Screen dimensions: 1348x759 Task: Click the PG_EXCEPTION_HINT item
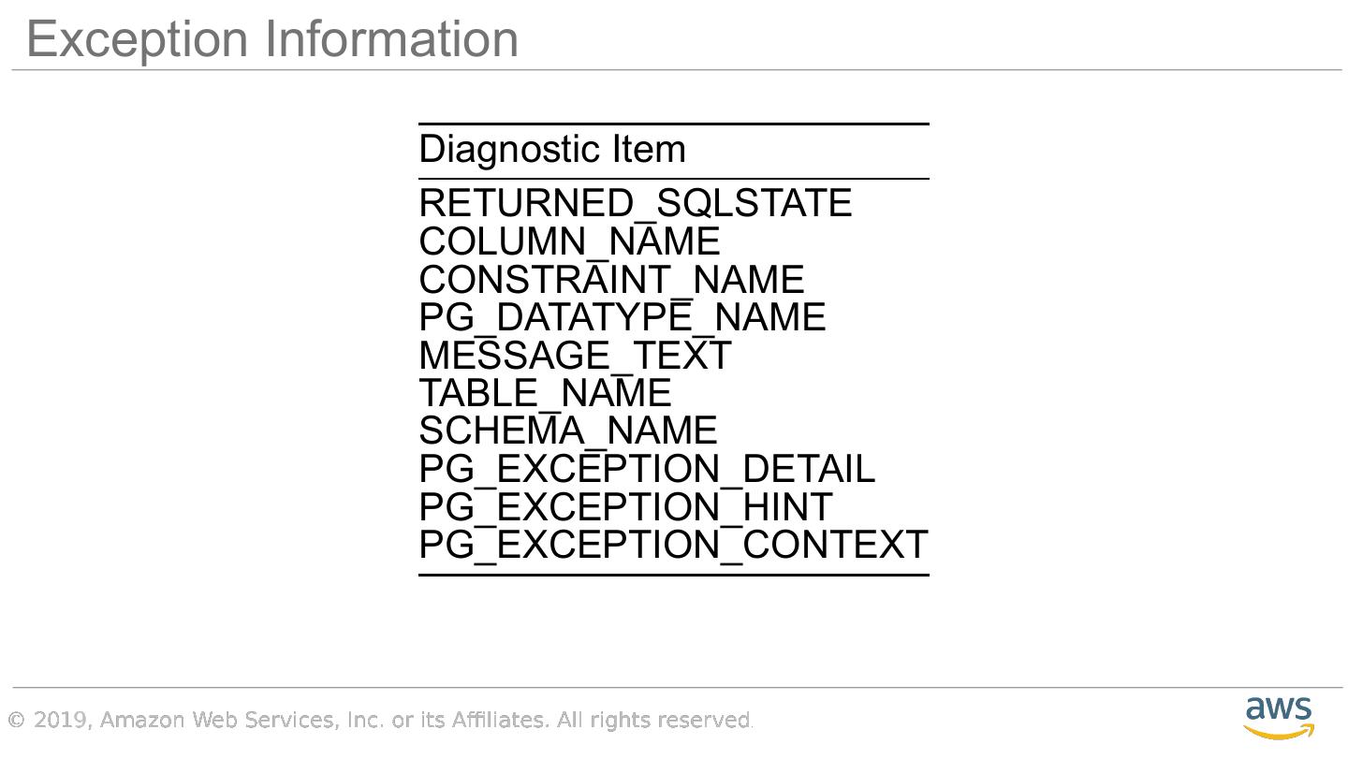624,507
